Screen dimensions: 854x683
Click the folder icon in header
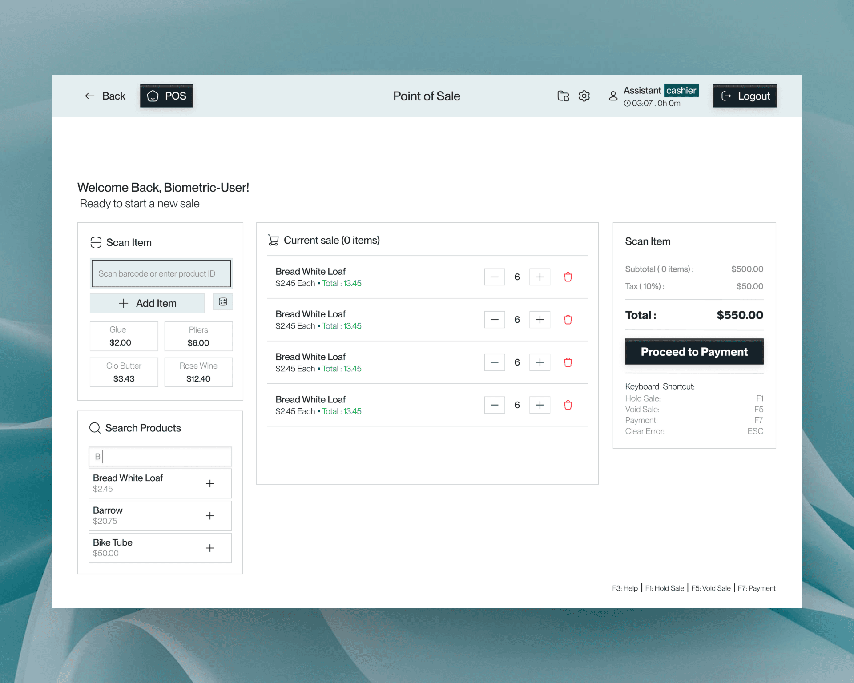(563, 96)
